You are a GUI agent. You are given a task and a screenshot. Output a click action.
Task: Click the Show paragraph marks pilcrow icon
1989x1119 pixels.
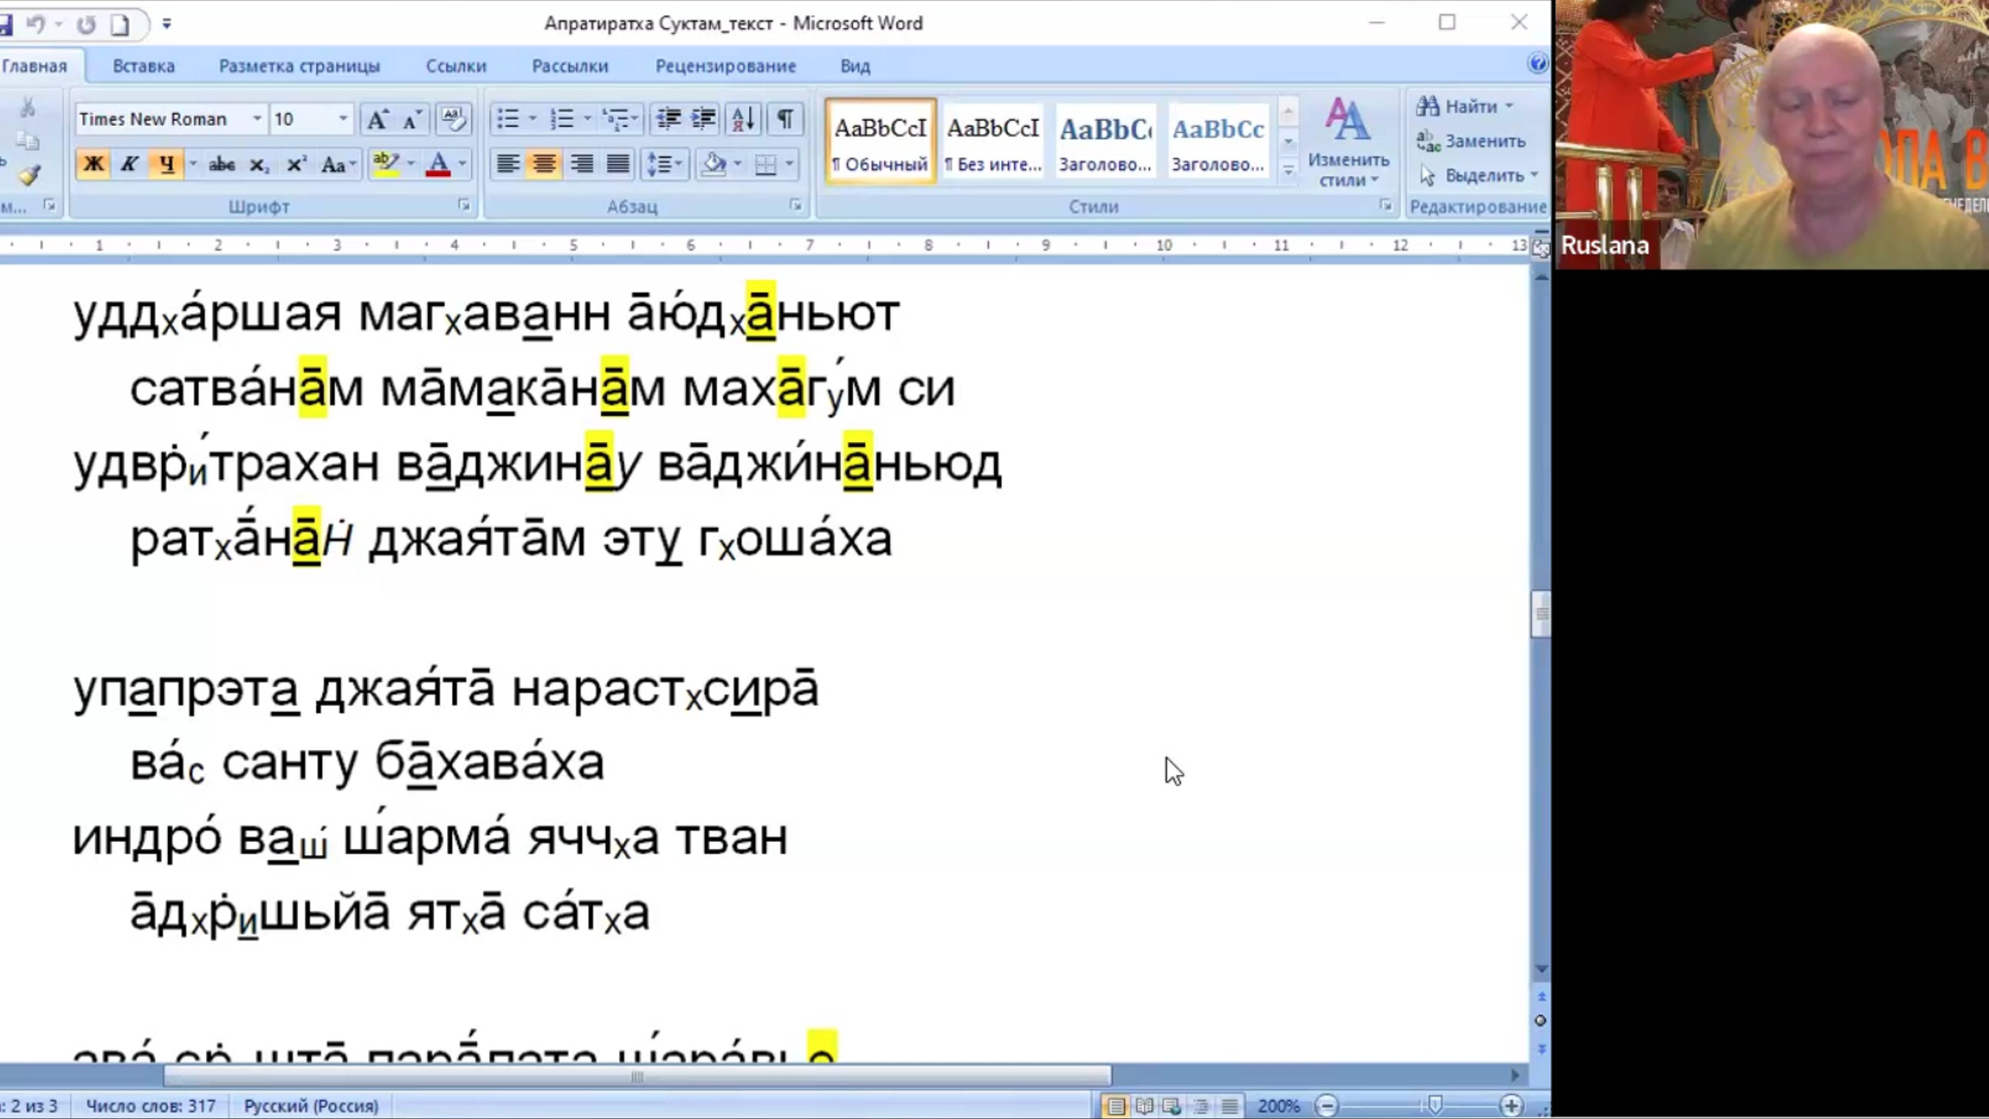tap(785, 119)
